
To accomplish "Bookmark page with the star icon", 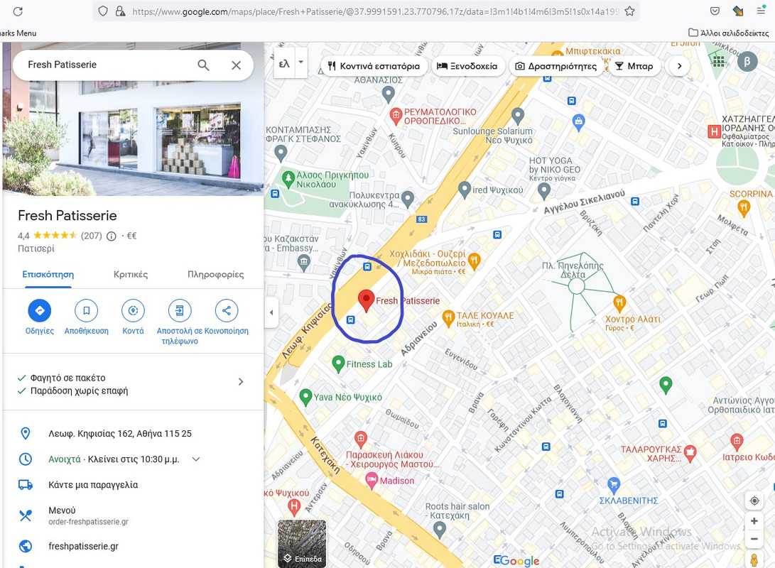I will [x=629, y=11].
